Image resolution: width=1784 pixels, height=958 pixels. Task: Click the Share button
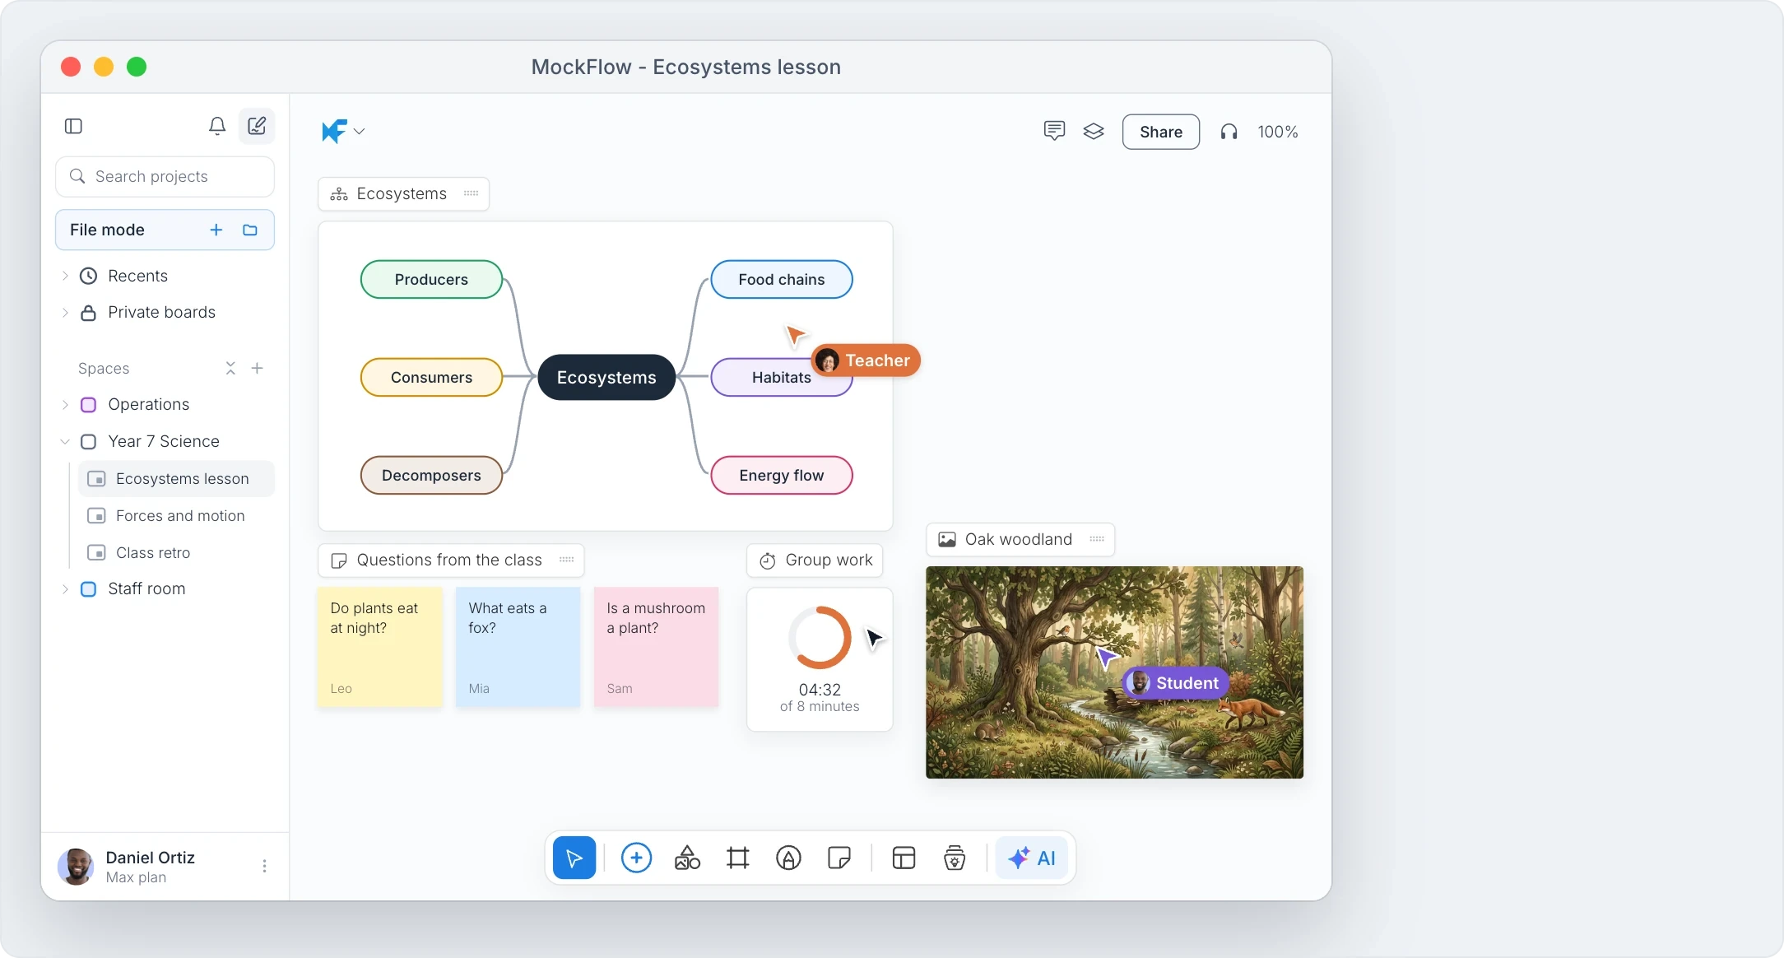(1160, 132)
